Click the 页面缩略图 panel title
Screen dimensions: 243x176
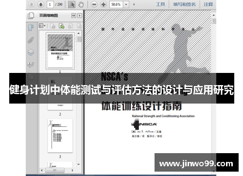[x=49, y=16]
